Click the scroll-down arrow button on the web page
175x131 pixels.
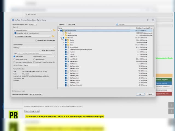[x=171, y=111]
